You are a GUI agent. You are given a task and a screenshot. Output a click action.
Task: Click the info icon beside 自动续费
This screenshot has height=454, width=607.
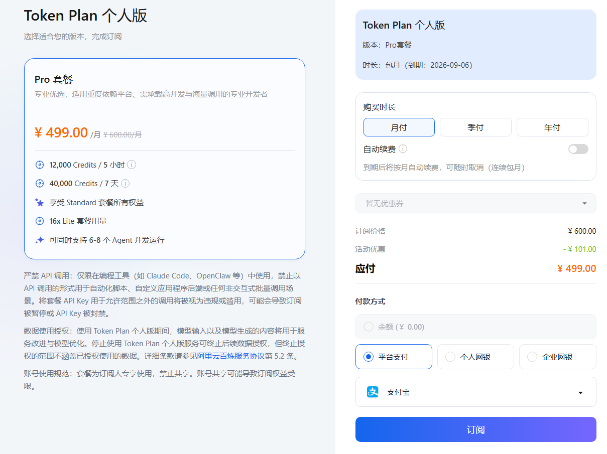tap(403, 149)
